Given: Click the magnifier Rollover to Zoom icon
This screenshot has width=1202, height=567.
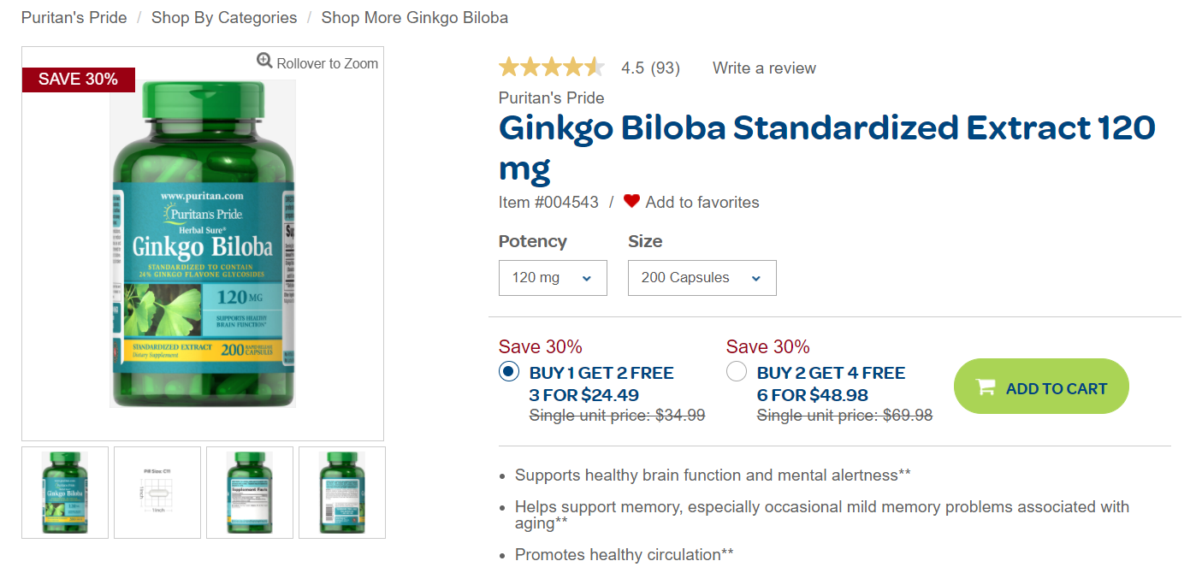Looking at the screenshot, I should coord(265,62).
